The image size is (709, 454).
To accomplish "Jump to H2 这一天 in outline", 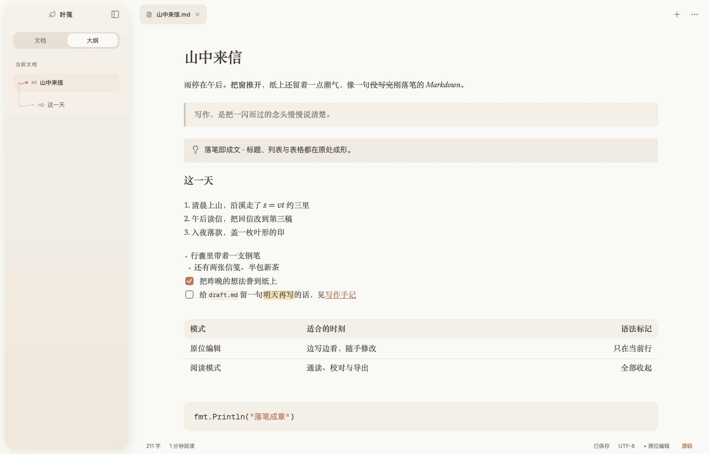I will pyautogui.click(x=66, y=105).
